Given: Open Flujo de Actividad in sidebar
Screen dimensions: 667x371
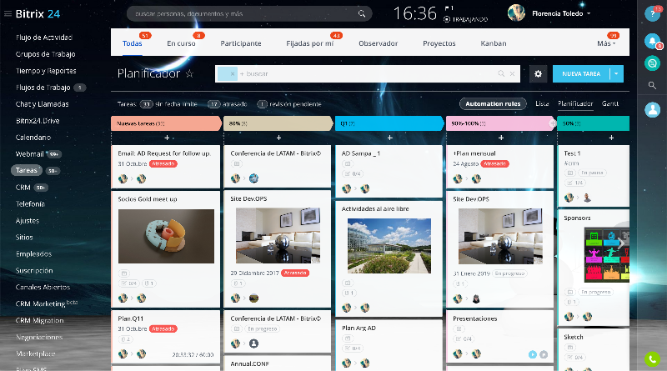Looking at the screenshot, I should tap(44, 38).
